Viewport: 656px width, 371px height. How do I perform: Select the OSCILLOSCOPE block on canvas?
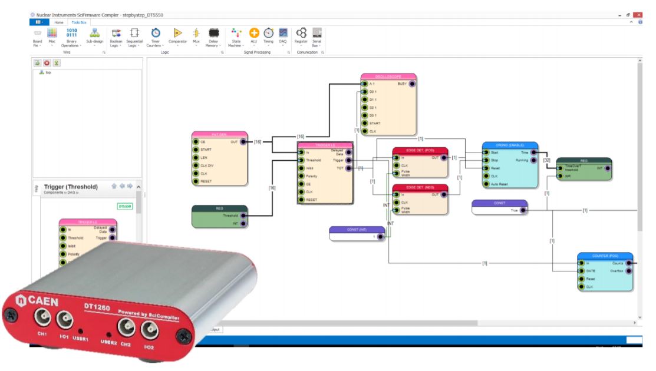388,77
